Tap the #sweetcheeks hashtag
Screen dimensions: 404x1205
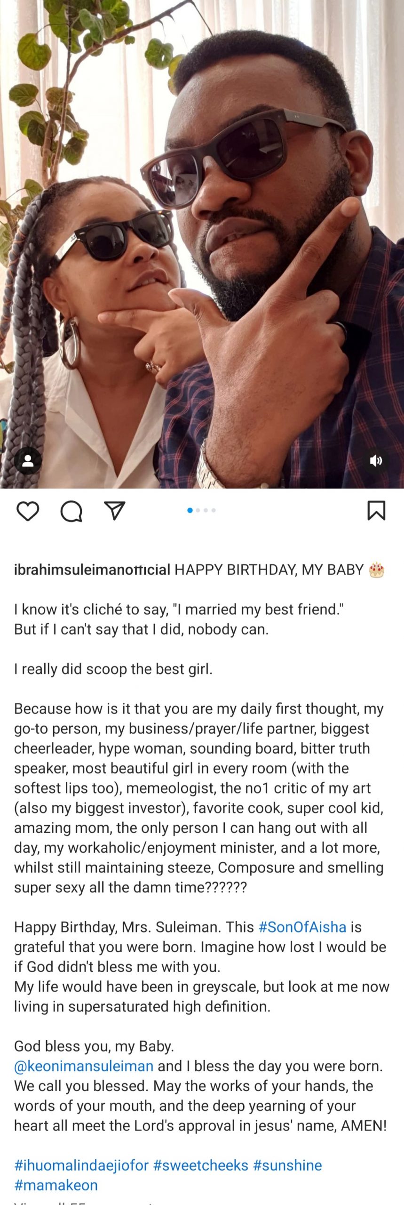click(x=201, y=1165)
